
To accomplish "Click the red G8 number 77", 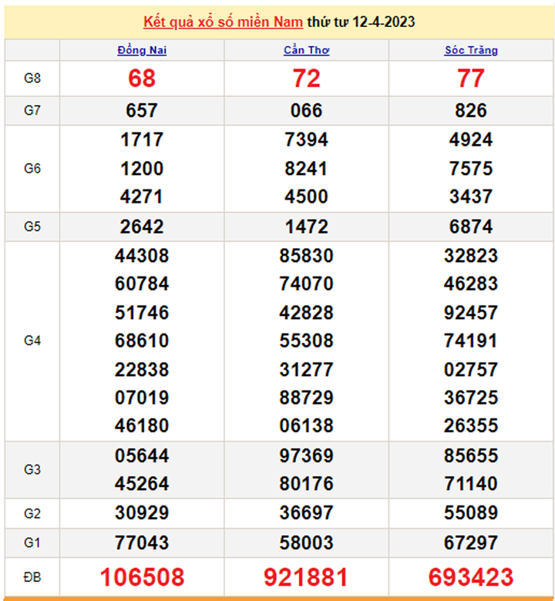I will [x=471, y=79].
